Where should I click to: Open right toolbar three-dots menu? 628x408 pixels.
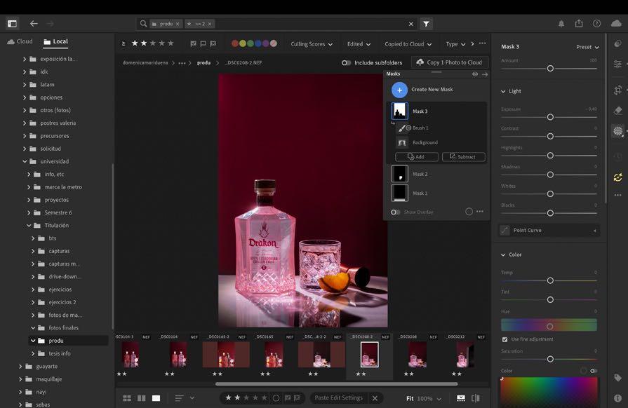[617, 195]
